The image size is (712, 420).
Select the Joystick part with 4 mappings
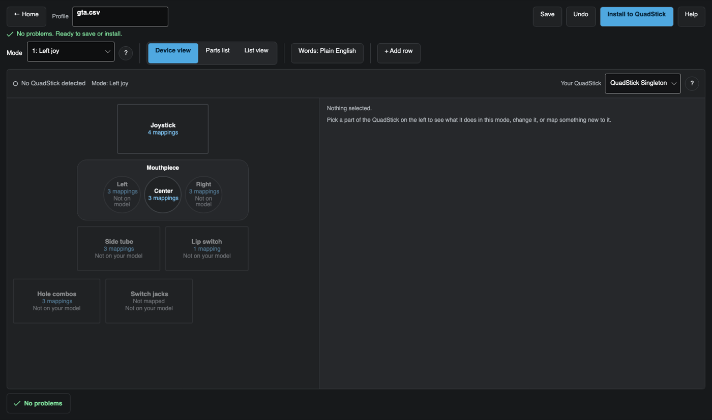click(163, 129)
